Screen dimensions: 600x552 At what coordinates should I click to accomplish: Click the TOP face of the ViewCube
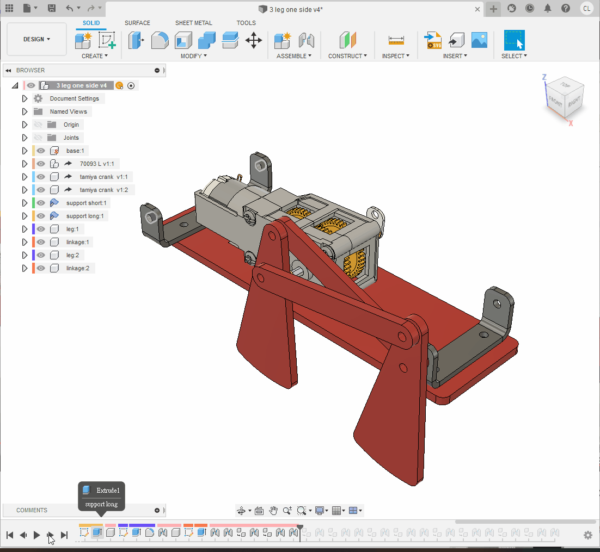[x=565, y=86]
